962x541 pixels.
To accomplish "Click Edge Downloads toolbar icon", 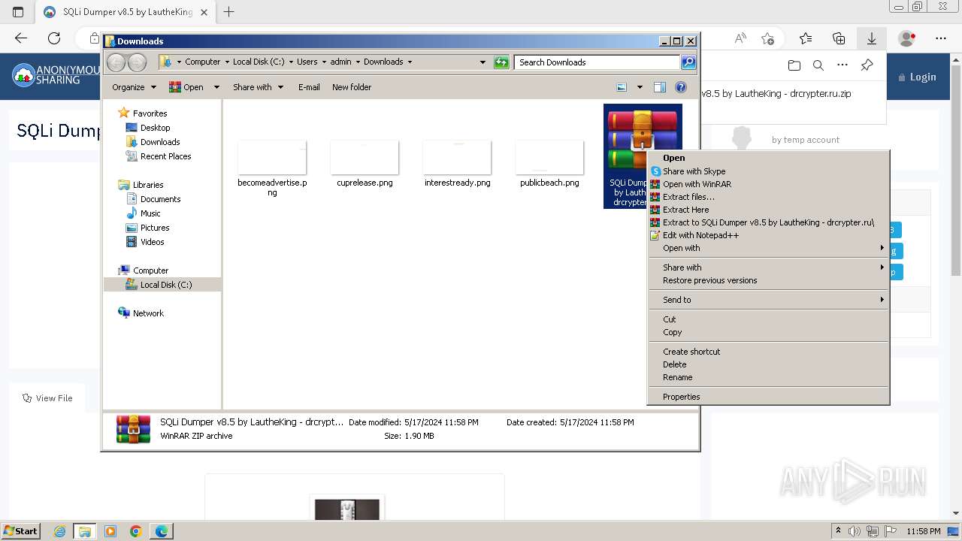I will coord(872,38).
